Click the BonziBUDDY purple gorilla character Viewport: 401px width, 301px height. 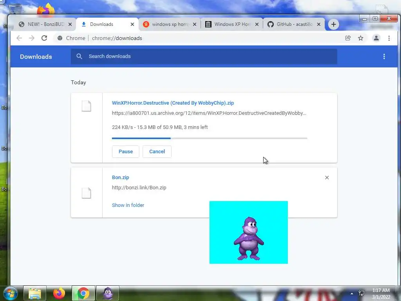pyautogui.click(x=249, y=239)
